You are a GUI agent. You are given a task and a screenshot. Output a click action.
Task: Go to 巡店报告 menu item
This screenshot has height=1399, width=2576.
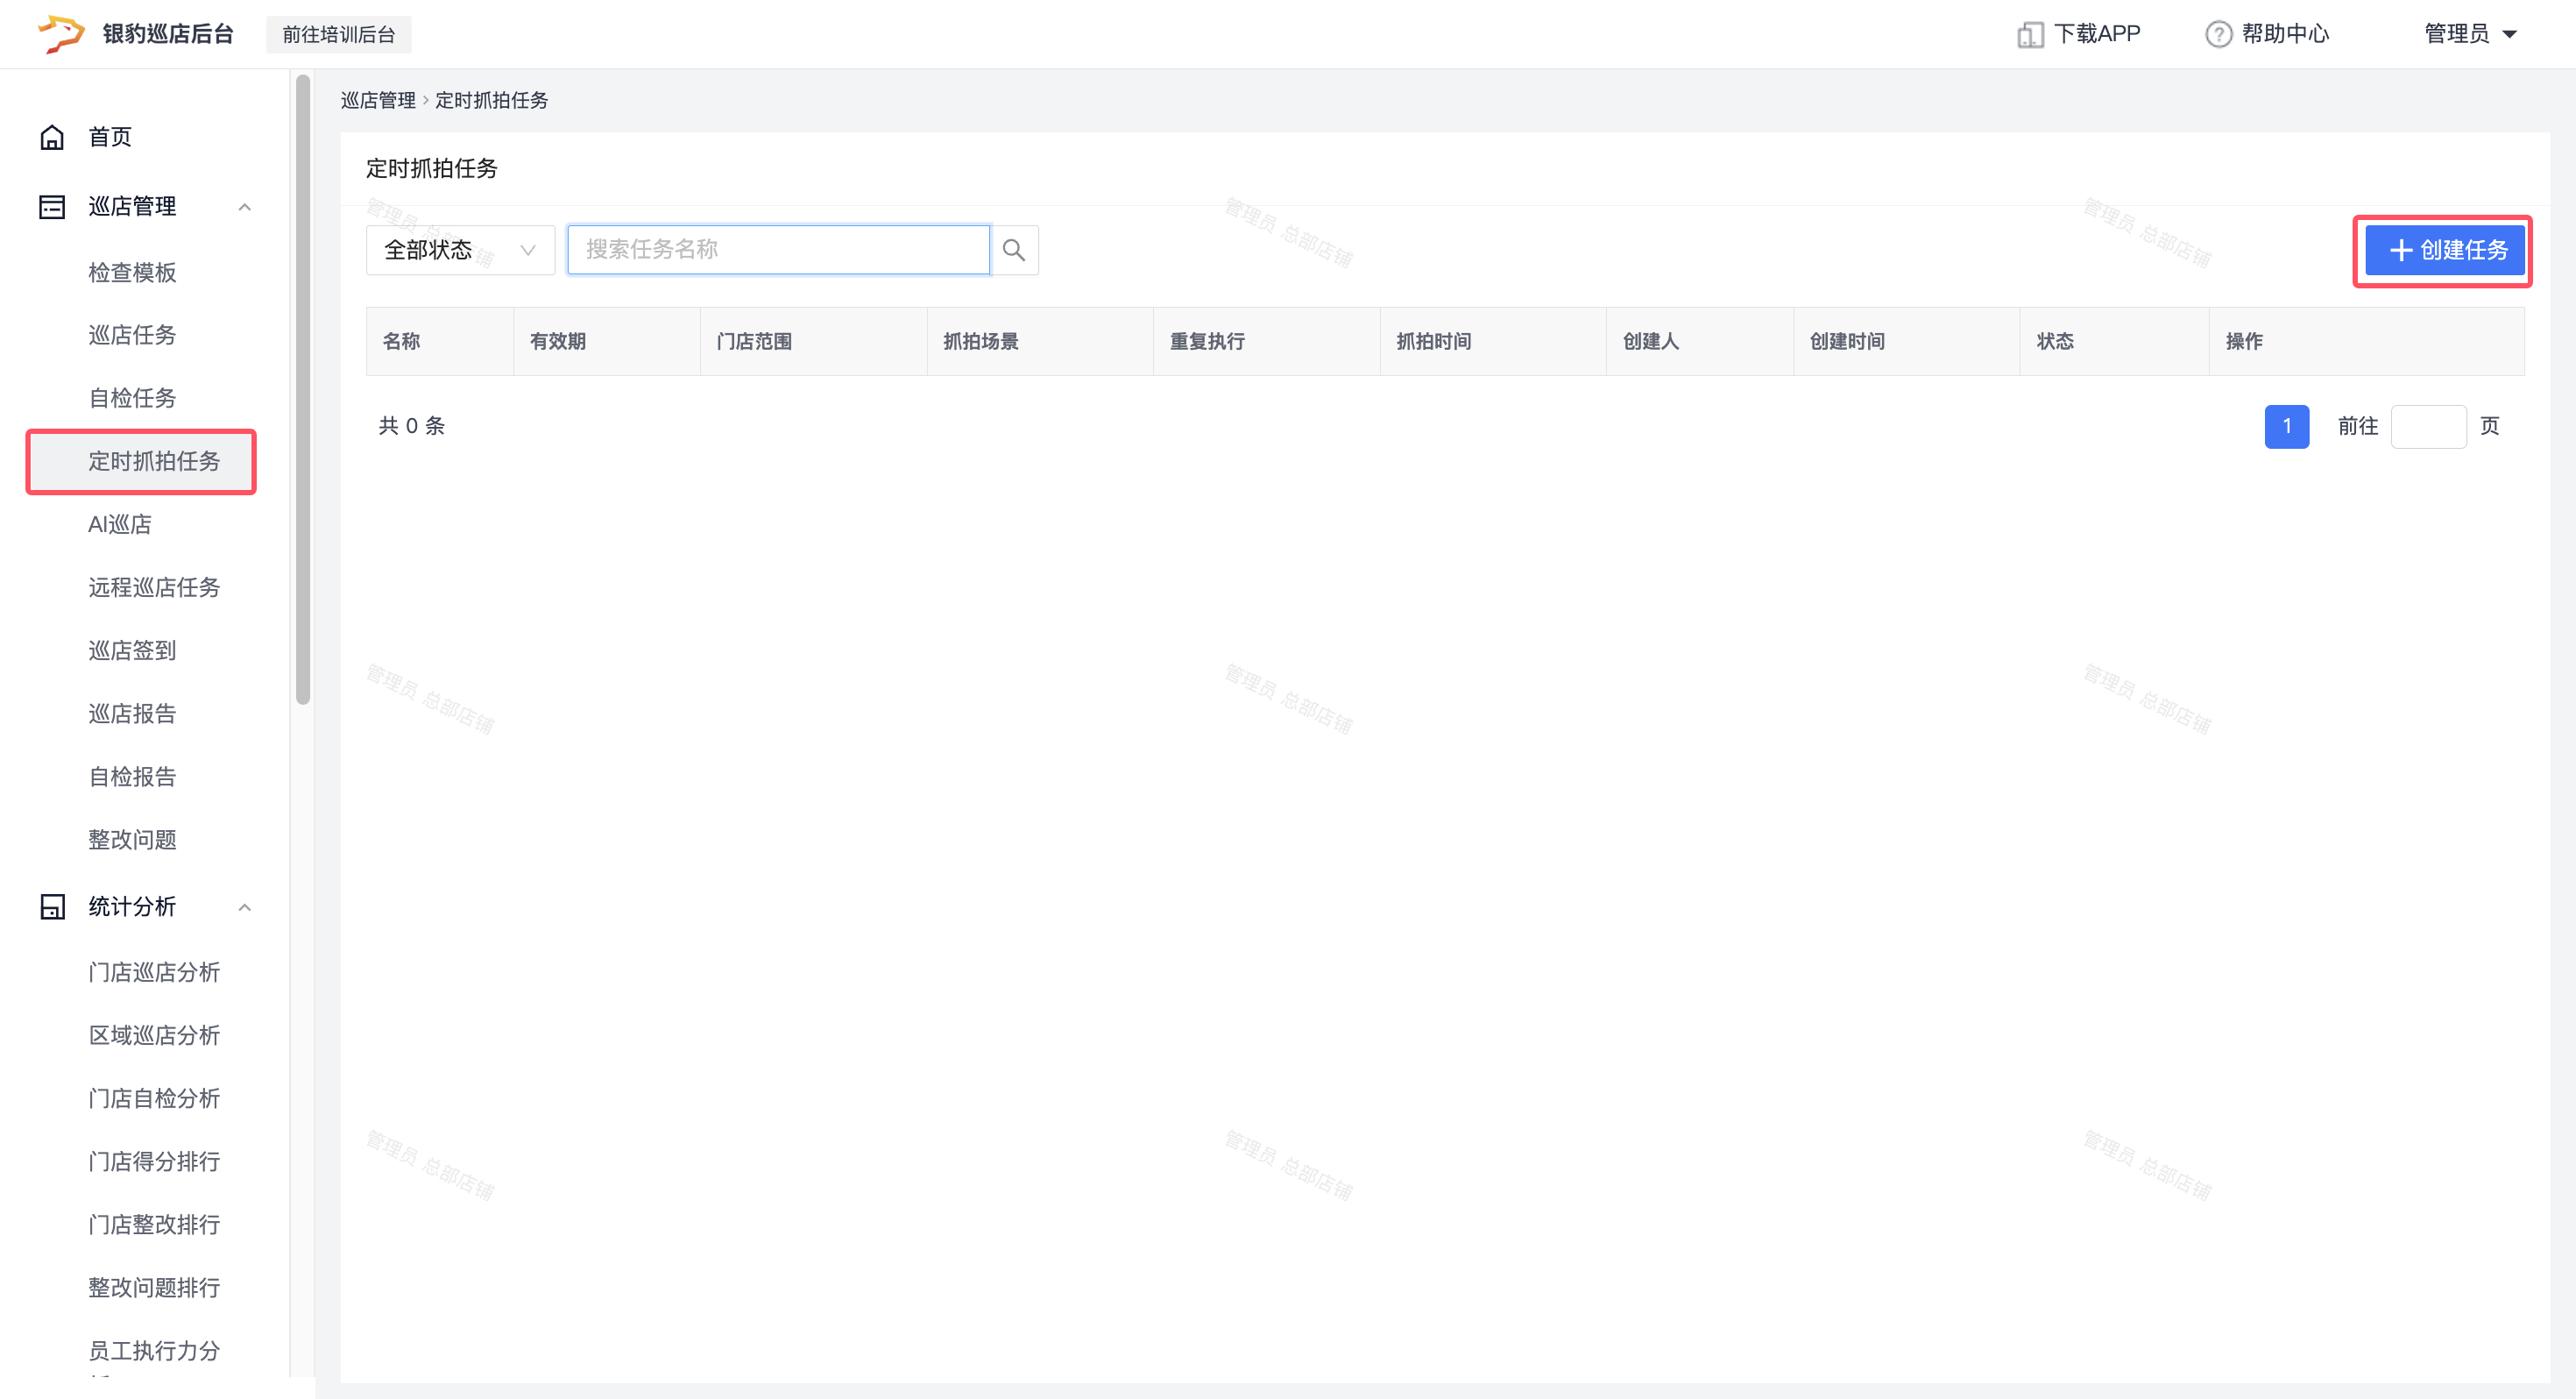click(132, 714)
